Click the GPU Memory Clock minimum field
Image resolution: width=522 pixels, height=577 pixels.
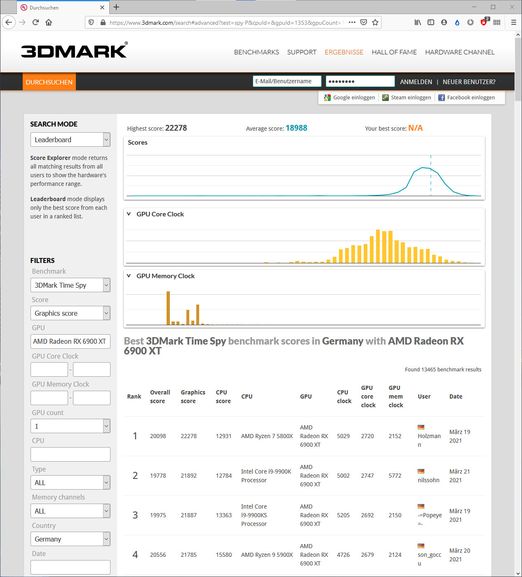point(49,398)
